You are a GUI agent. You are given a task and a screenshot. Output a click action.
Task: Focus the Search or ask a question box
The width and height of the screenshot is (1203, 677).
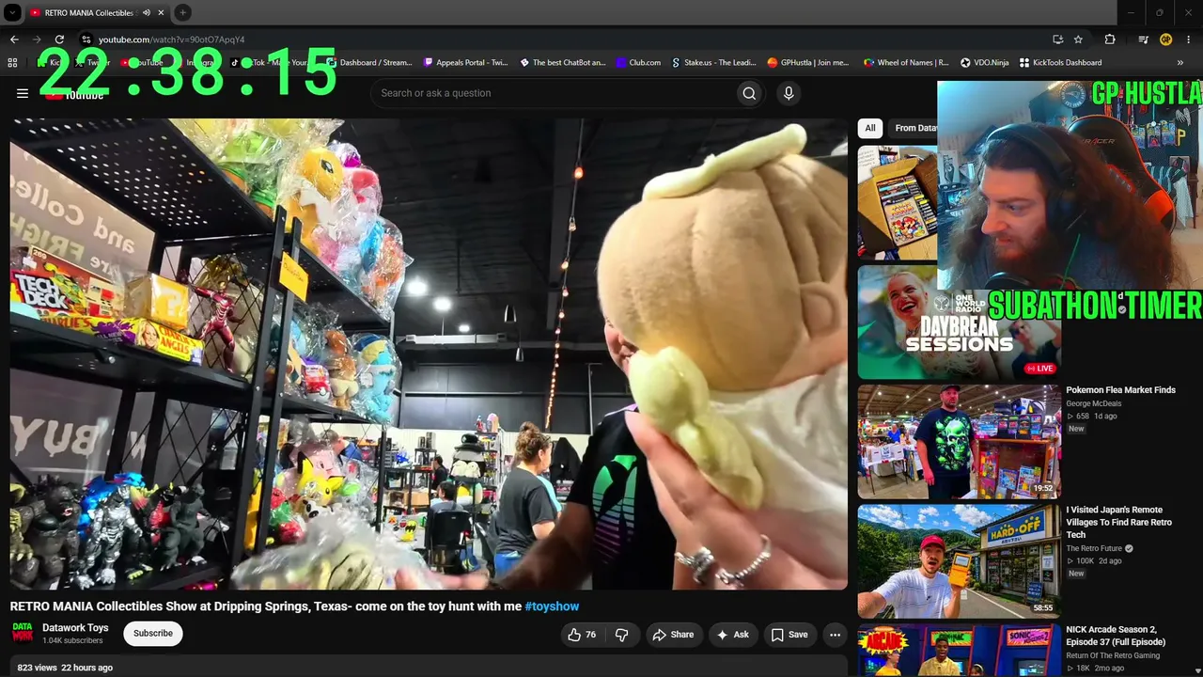(555, 93)
